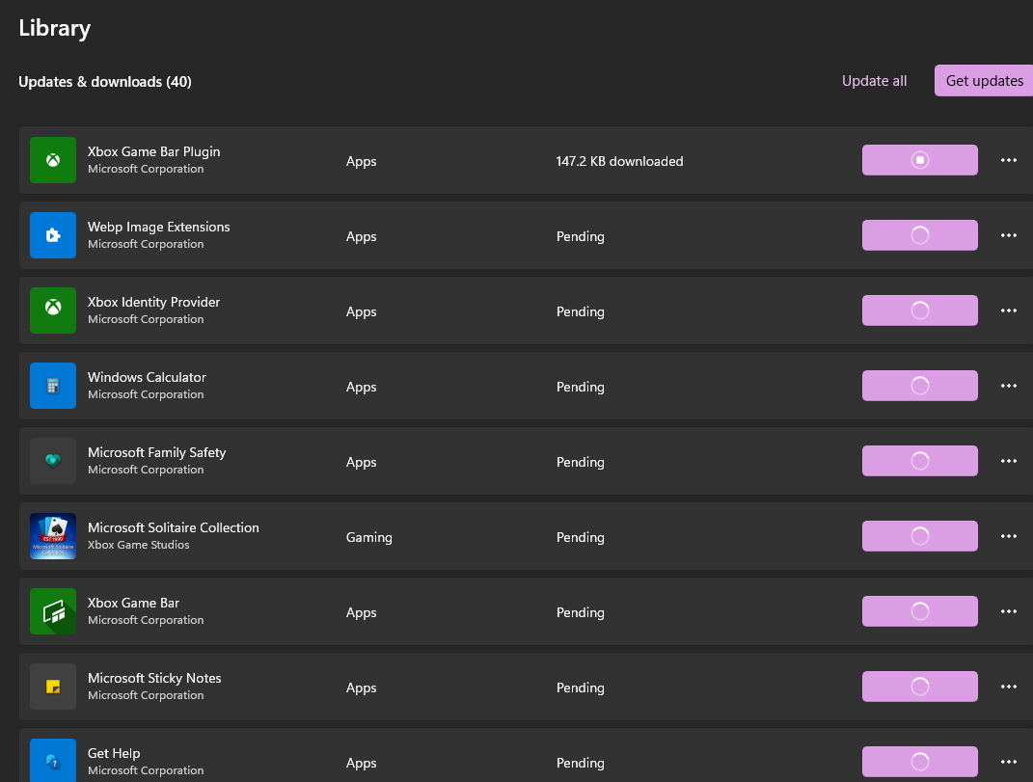The width and height of the screenshot is (1033, 782).
Task: Click the Xbox Identity Provider pending button
Action: point(920,310)
